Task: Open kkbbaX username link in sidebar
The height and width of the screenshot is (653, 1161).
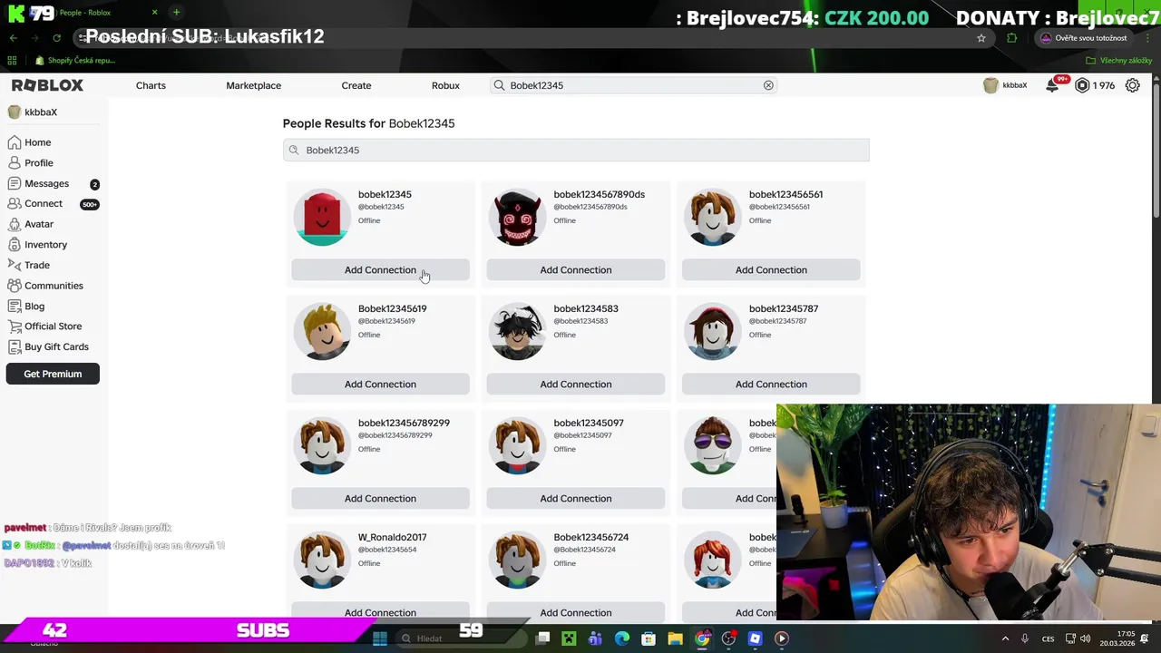Action: click(x=41, y=112)
